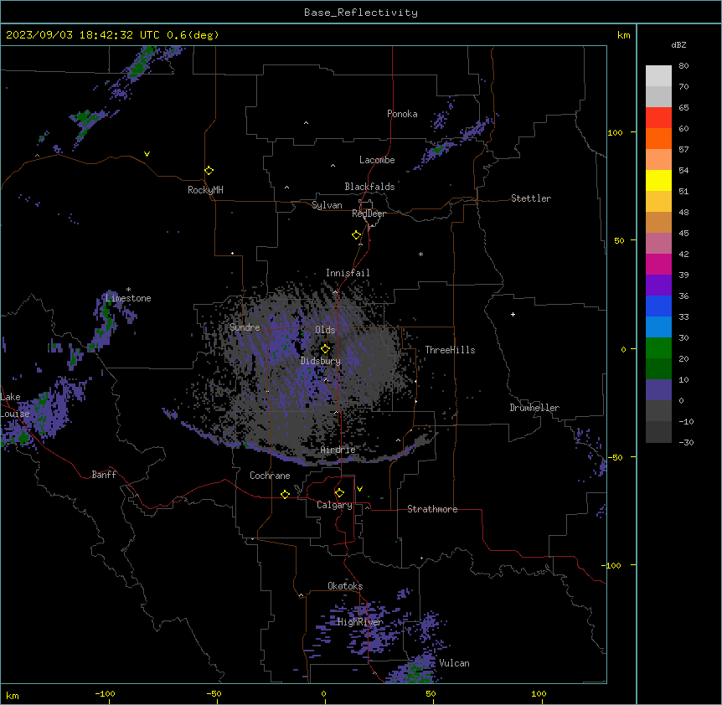Click the Cochrane city label

(270, 476)
